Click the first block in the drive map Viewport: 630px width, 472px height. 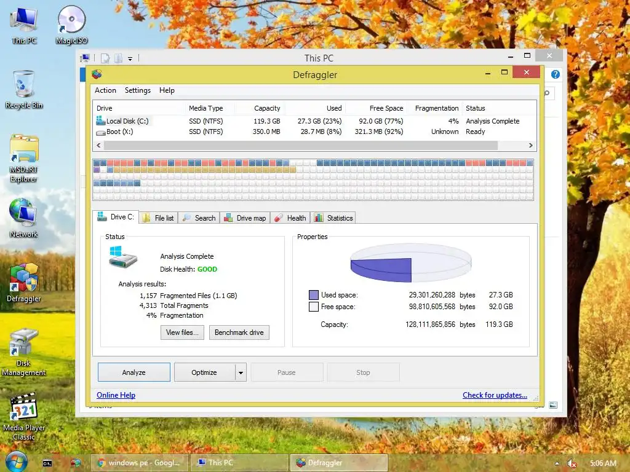97,163
